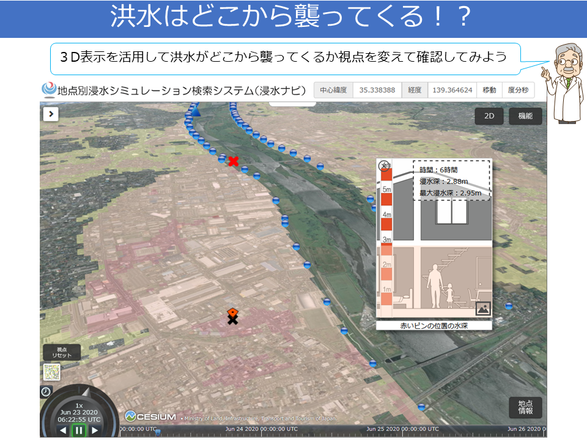Viewport: 587px width, 440px height.
Task: Click the 最大浸水深：2.95m text
Action: coord(451,193)
